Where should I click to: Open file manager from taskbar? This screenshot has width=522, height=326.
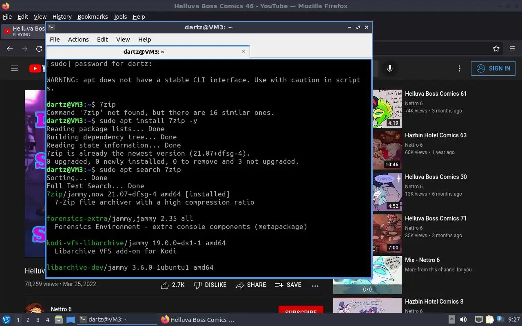[59, 320]
